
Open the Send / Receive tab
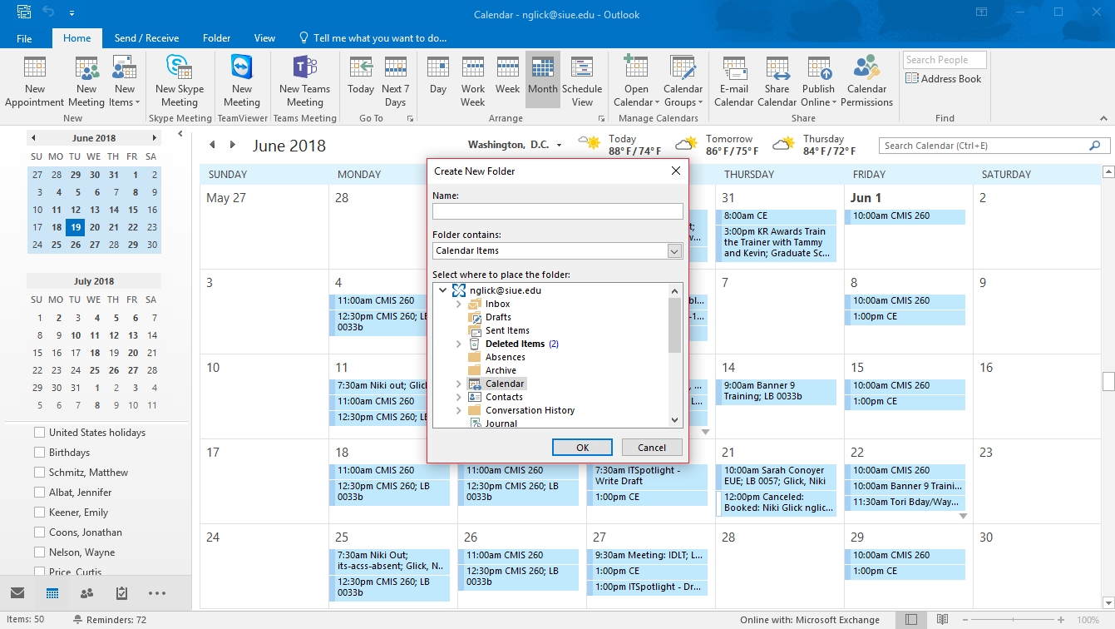[x=146, y=38]
